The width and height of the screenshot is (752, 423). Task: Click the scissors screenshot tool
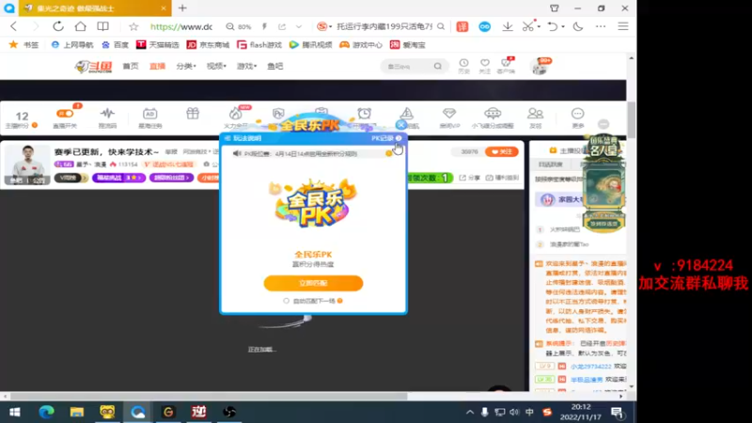[x=528, y=27]
